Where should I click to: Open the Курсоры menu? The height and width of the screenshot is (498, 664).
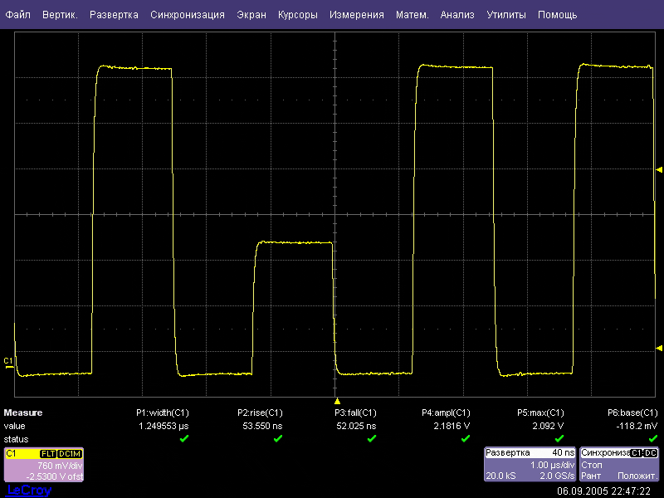(297, 15)
